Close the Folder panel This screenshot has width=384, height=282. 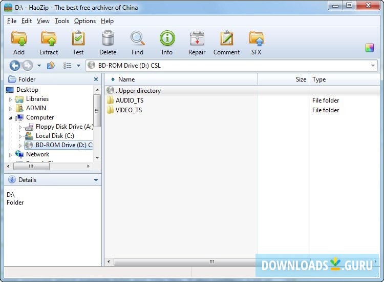pyautogui.click(x=96, y=79)
